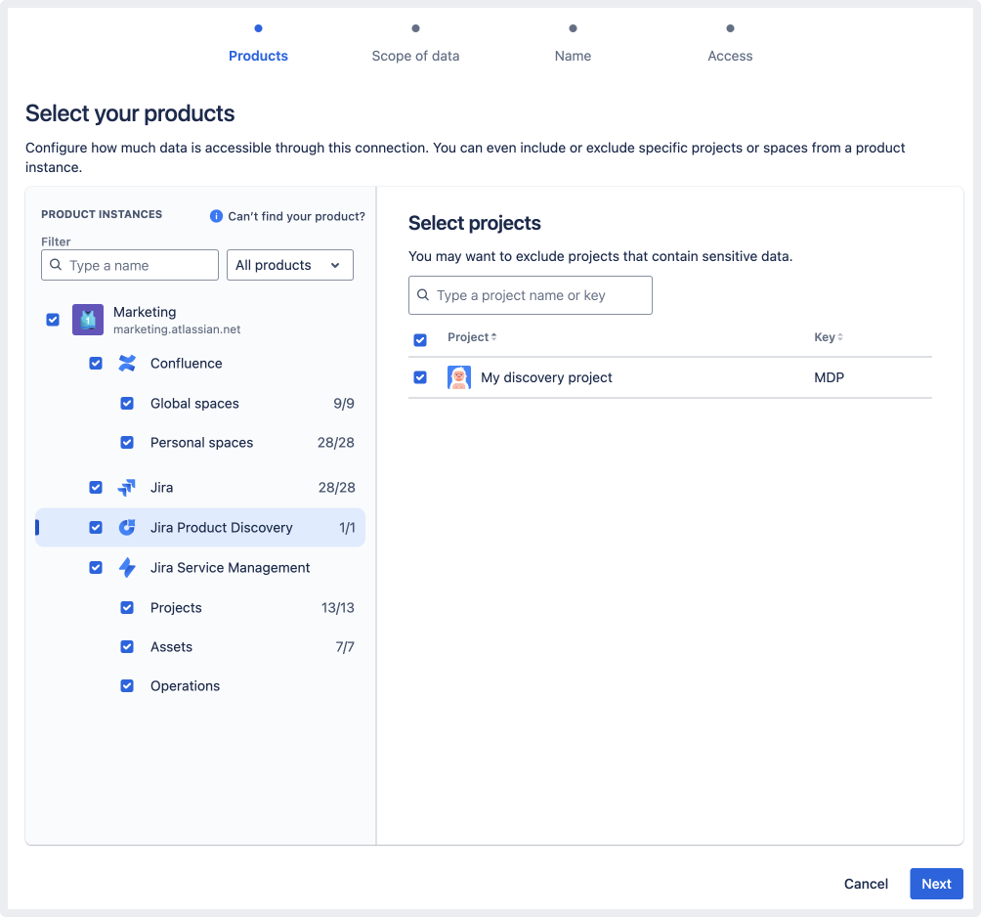Viewport: 981px width, 917px height.
Task: Open the All products dropdown
Action: pyautogui.click(x=289, y=265)
